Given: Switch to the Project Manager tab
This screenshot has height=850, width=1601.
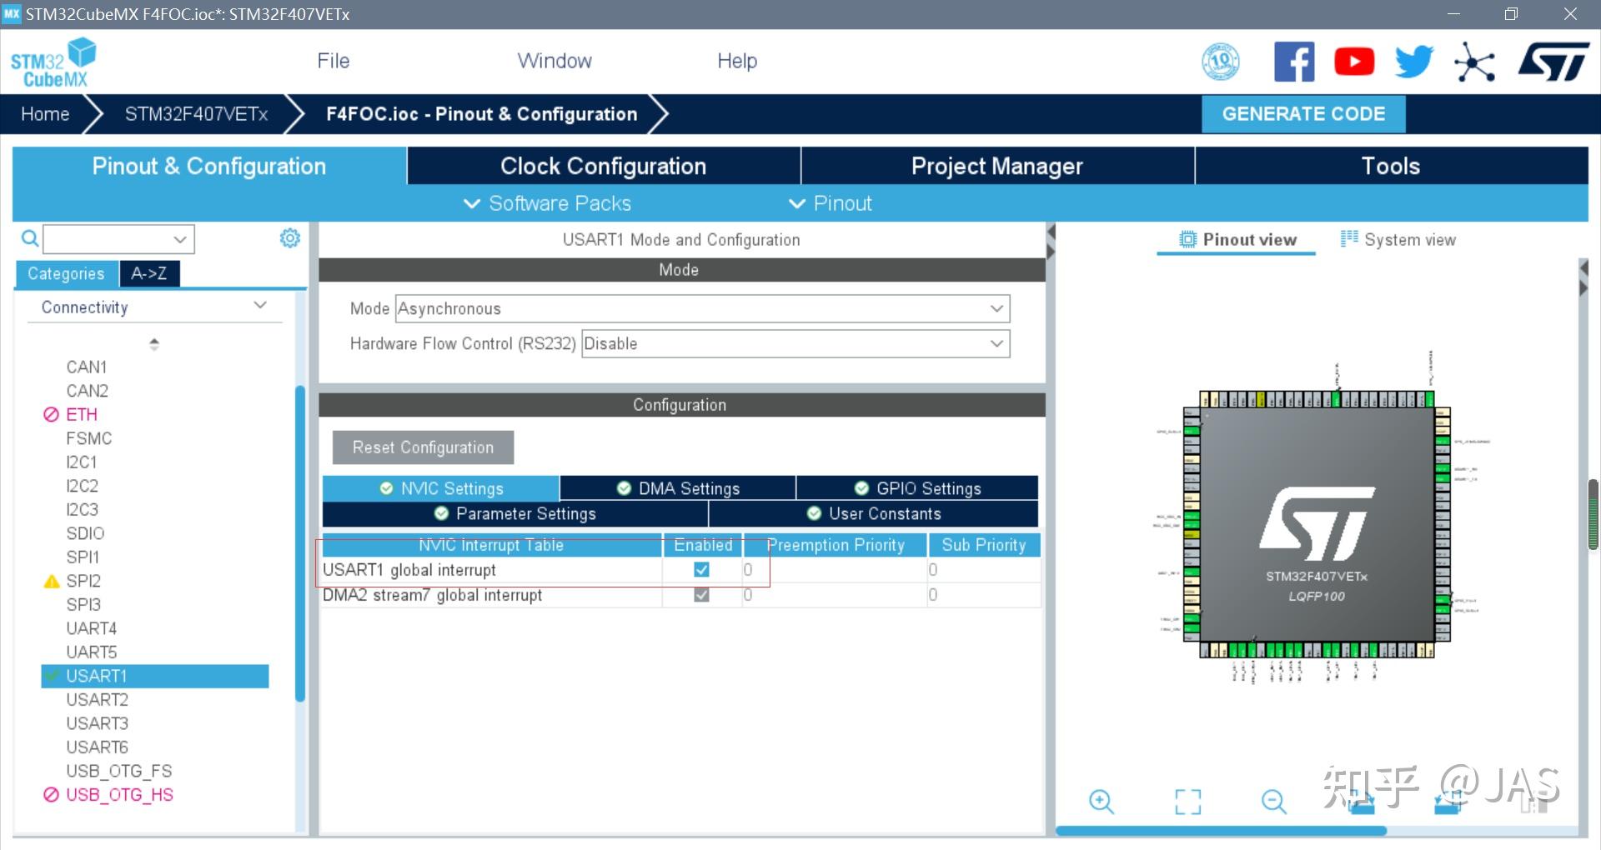Looking at the screenshot, I should pos(997,166).
